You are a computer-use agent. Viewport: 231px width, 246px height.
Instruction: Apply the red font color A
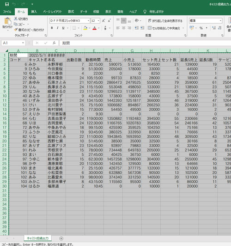tap(95, 28)
